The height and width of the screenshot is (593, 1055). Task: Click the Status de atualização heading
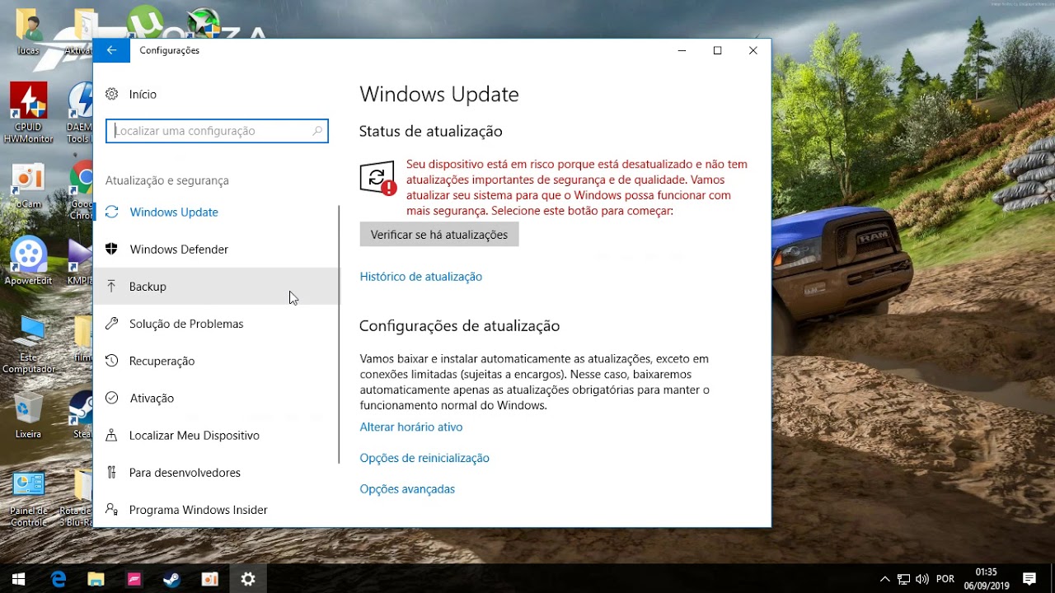click(x=431, y=131)
